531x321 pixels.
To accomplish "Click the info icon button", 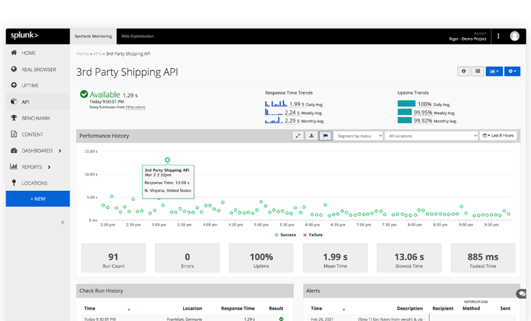I will 463,71.
